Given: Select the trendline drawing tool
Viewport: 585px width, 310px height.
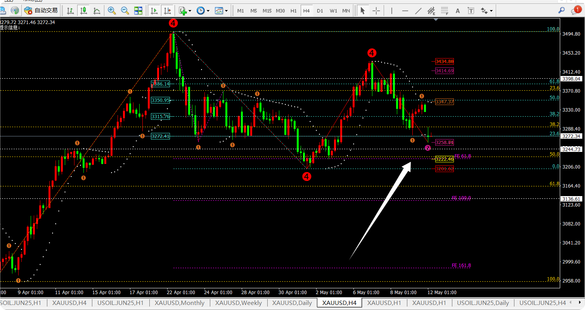Looking at the screenshot, I should pos(418,10).
